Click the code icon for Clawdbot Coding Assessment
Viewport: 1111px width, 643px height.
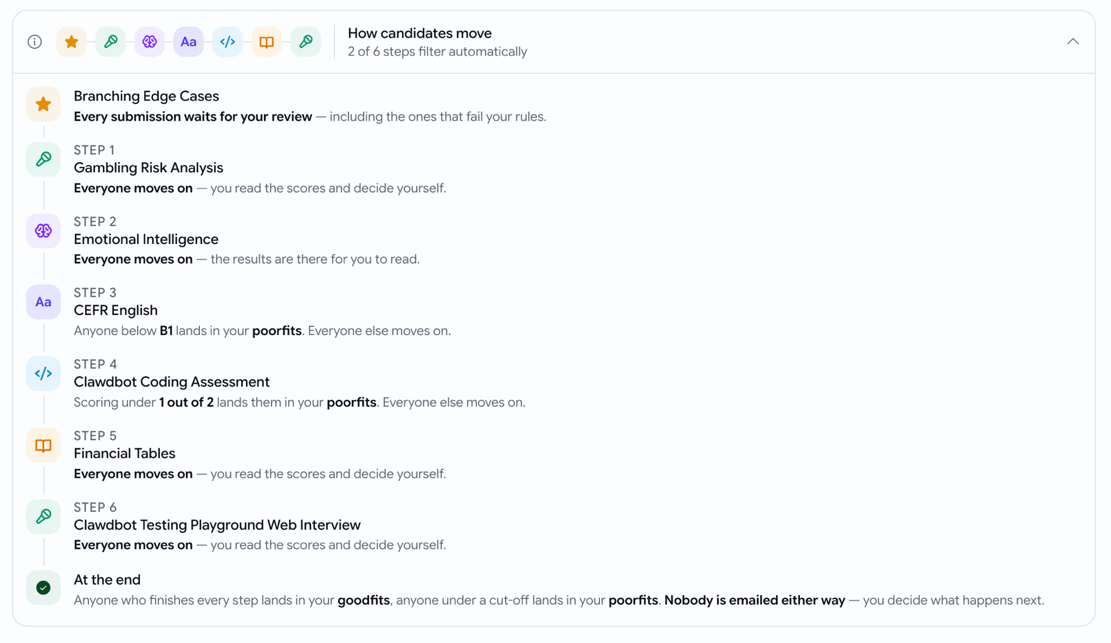(43, 373)
